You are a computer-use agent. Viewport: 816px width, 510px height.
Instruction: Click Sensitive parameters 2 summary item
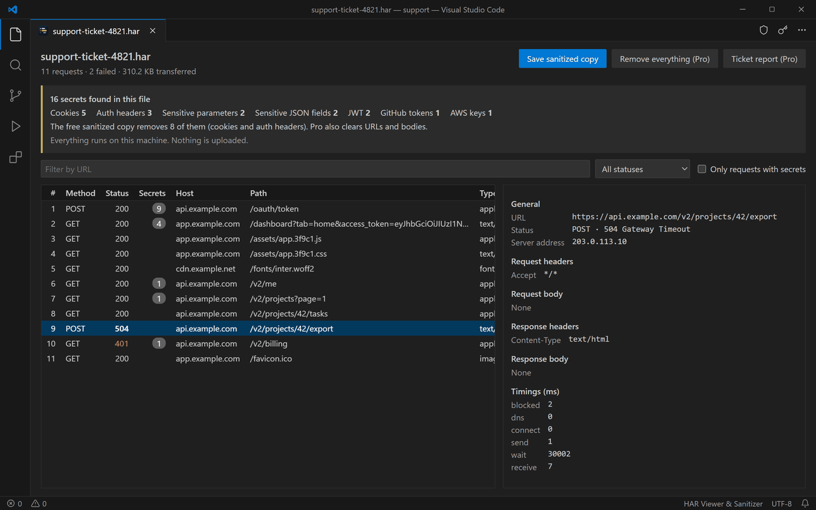pos(203,113)
